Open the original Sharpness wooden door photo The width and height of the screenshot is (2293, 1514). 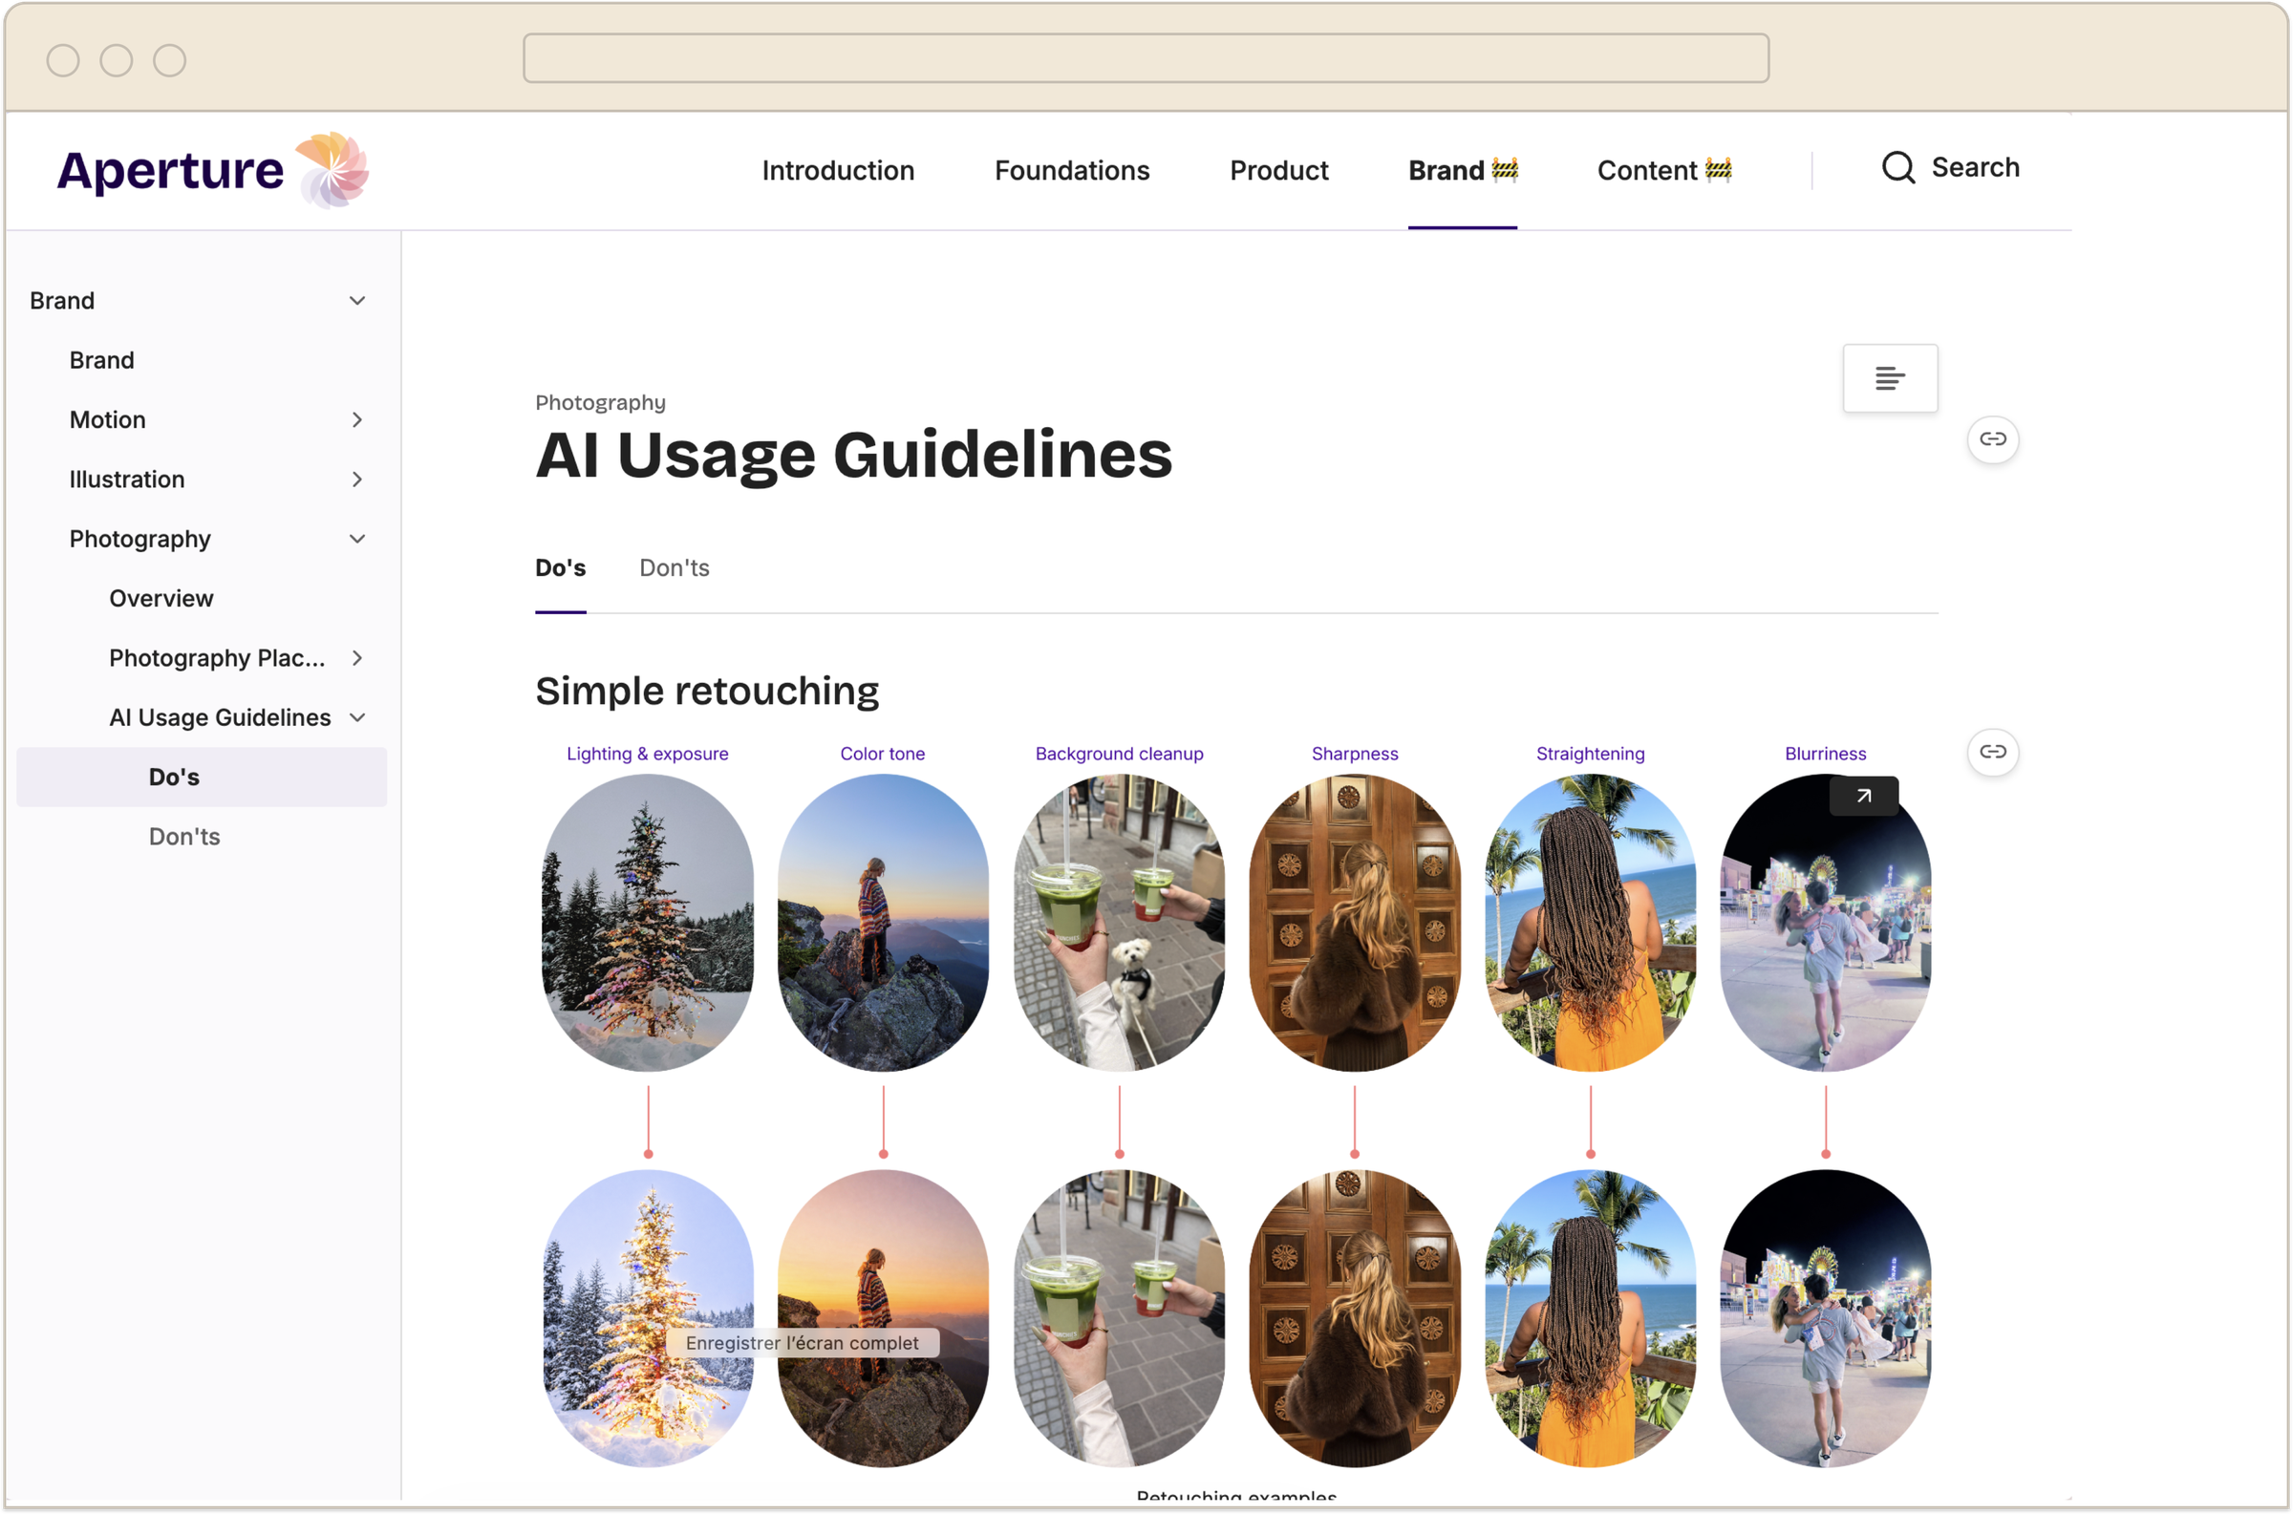[x=1355, y=923]
